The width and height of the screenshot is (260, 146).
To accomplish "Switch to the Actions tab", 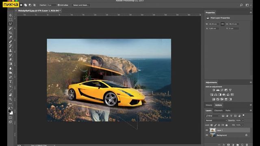I will [219, 105].
